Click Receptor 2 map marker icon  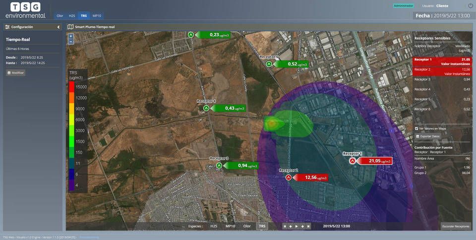coord(289,178)
